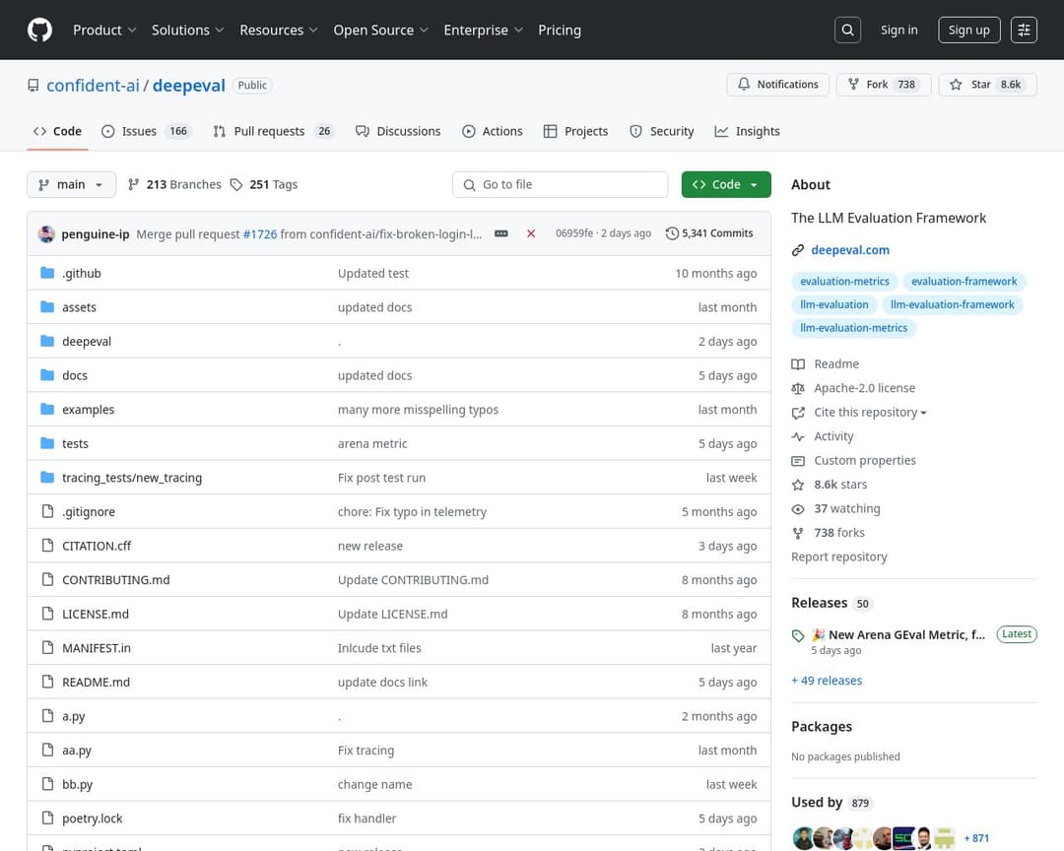The width and height of the screenshot is (1064, 851).
Task: Click the watching eye icon
Action: click(x=798, y=509)
